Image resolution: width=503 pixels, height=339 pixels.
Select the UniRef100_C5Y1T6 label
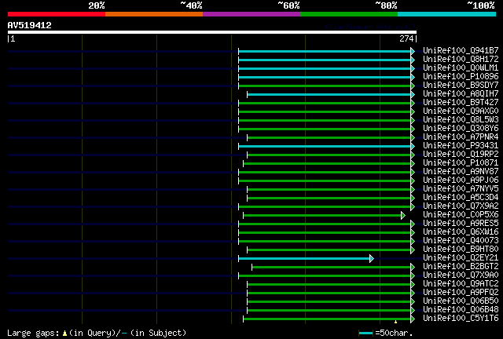461,319
